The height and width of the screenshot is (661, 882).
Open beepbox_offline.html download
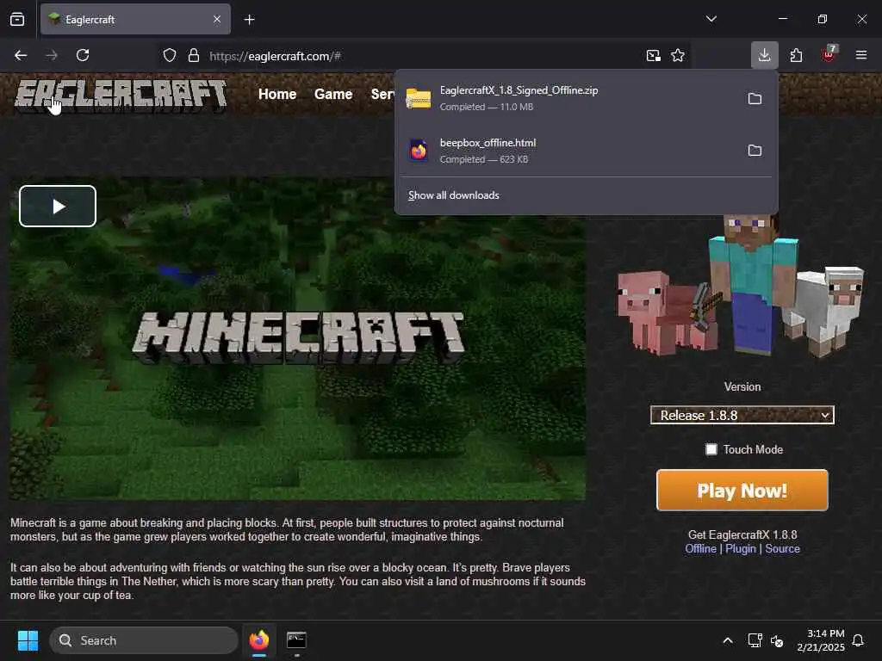tap(567, 151)
